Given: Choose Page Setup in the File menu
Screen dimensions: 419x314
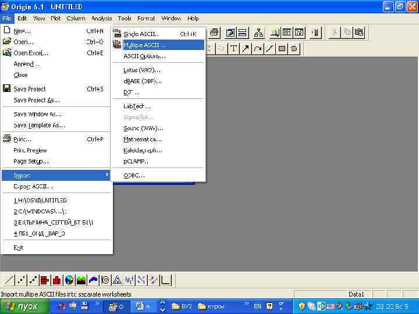Looking at the screenshot, I should coord(56,161).
